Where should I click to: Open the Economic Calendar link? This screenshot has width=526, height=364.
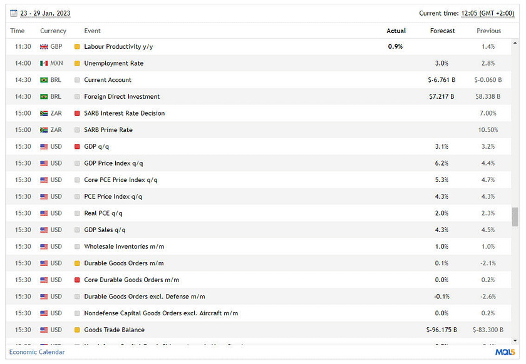(x=37, y=352)
